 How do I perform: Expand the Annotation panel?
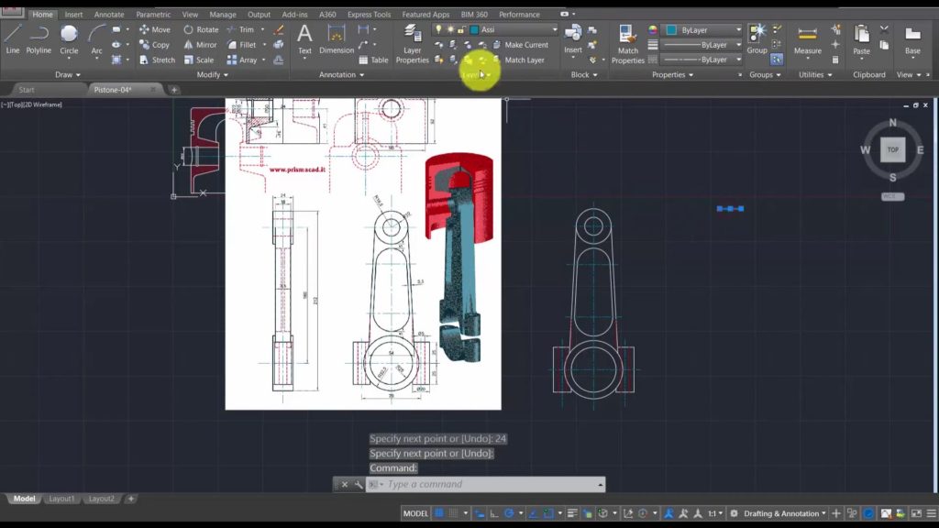click(x=341, y=75)
